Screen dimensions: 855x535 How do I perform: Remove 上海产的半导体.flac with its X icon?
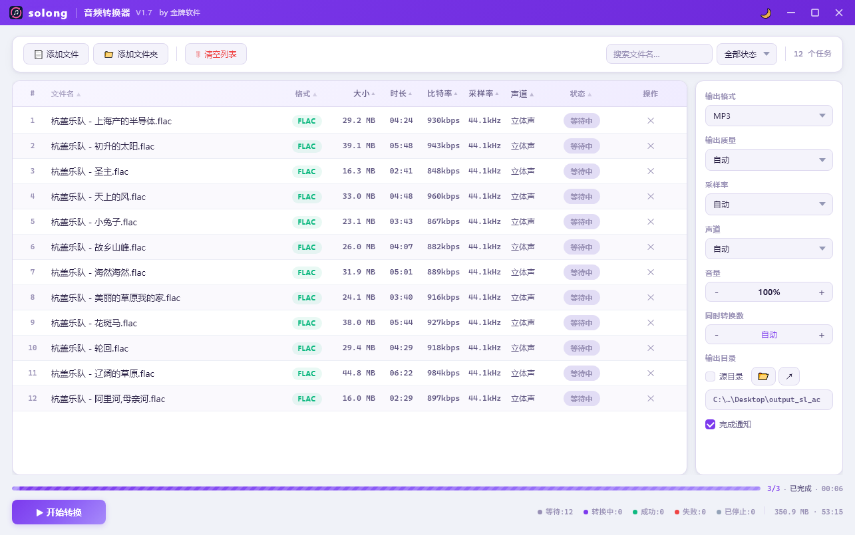click(650, 120)
